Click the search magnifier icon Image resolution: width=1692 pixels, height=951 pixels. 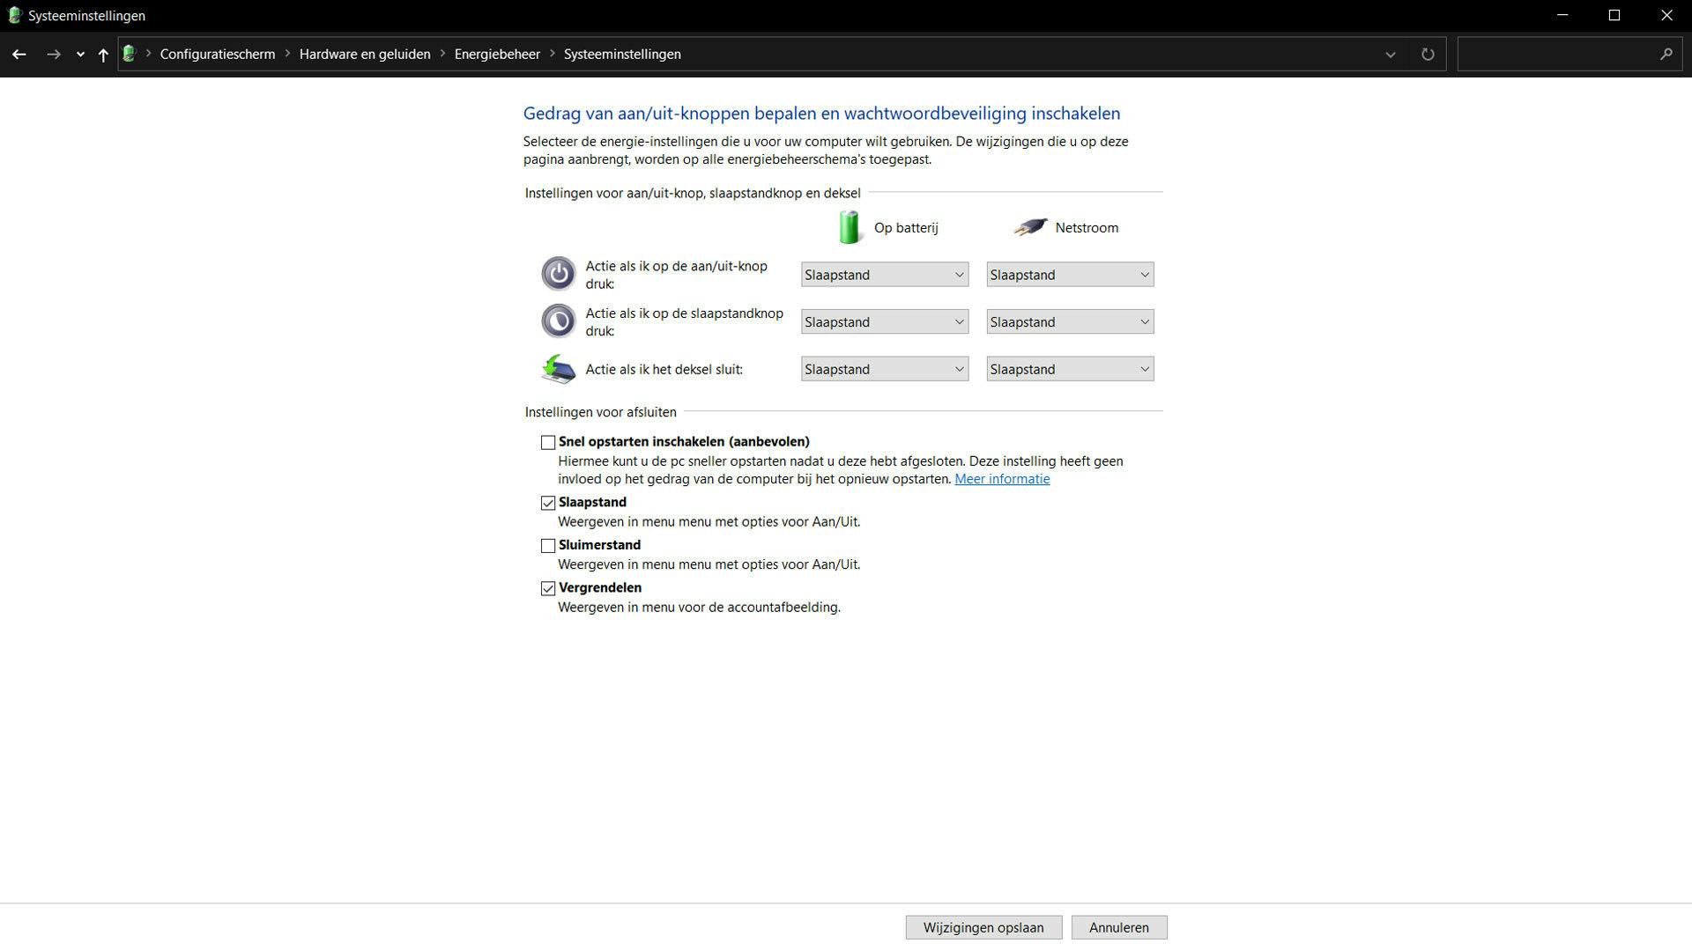(1666, 55)
